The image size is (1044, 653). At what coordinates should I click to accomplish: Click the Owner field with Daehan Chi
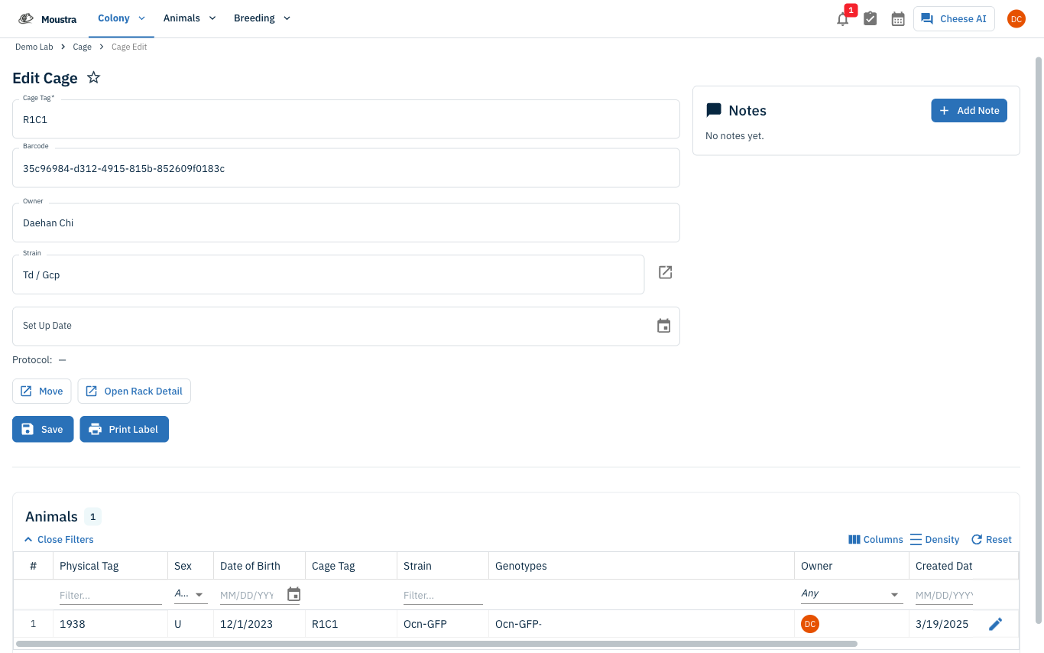click(x=345, y=223)
